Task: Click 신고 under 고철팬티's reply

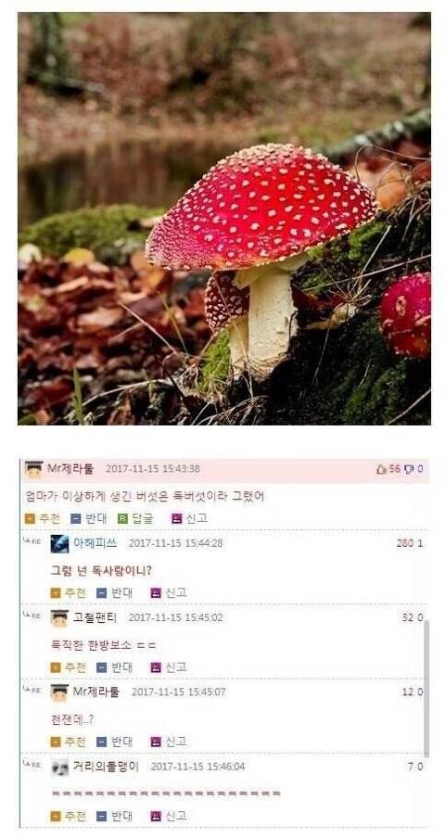Action: [x=169, y=667]
